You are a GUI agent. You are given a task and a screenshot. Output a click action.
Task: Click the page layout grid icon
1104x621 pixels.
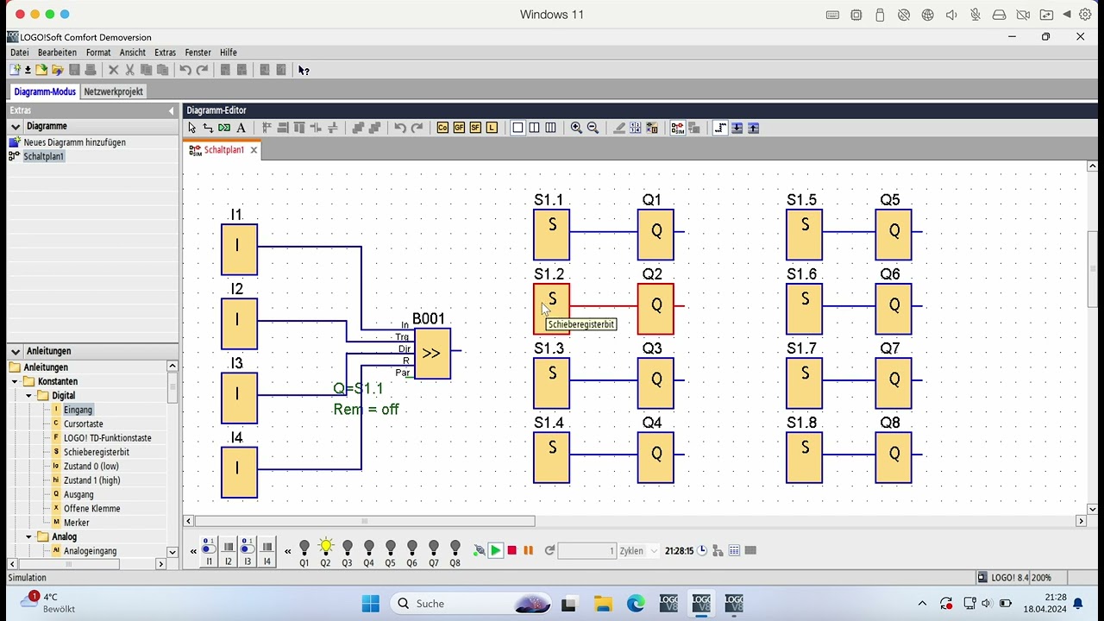click(636, 128)
